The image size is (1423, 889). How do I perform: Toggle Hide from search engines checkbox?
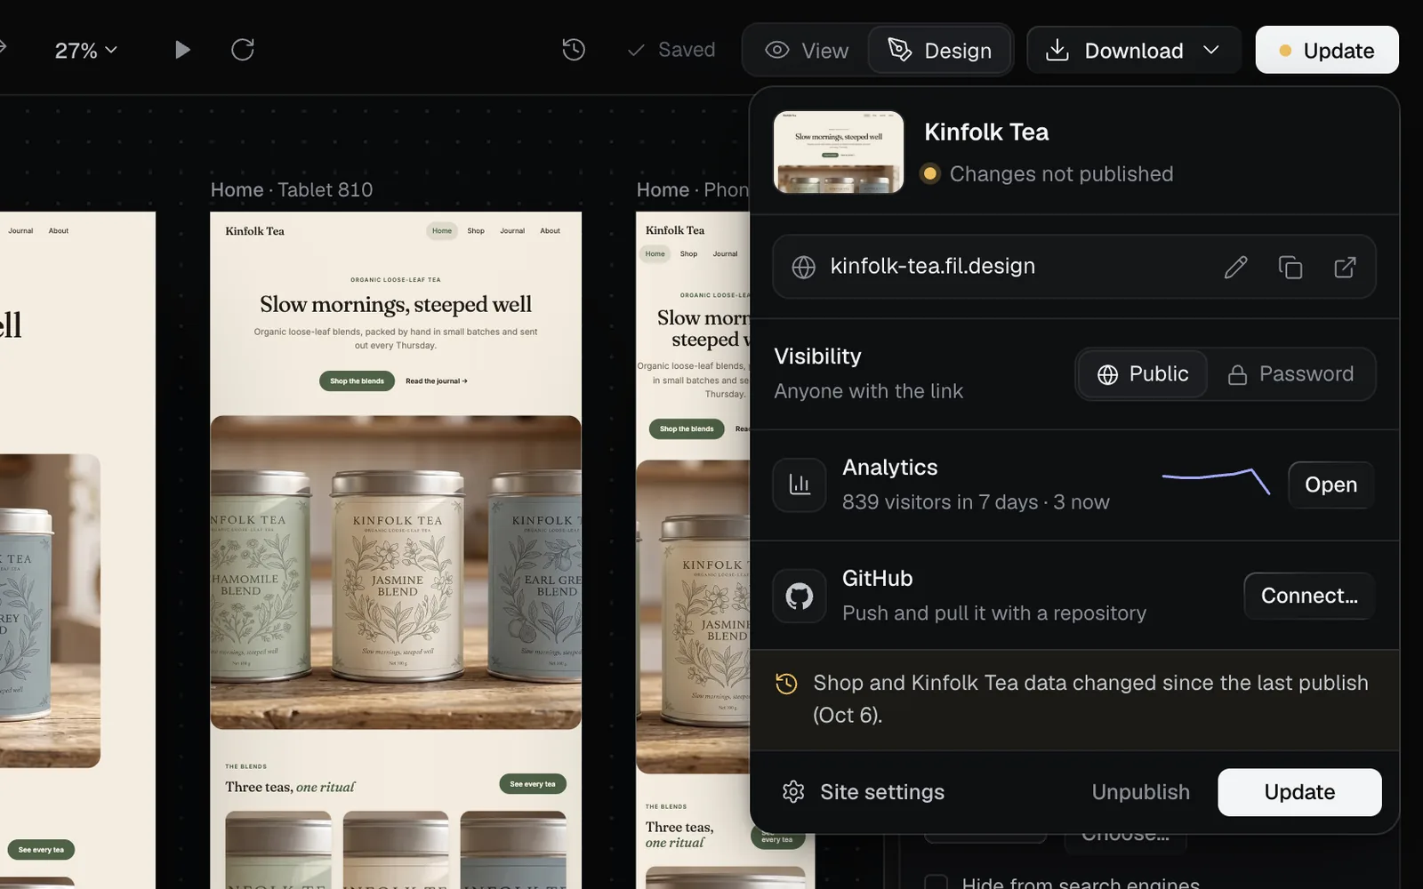tap(936, 883)
